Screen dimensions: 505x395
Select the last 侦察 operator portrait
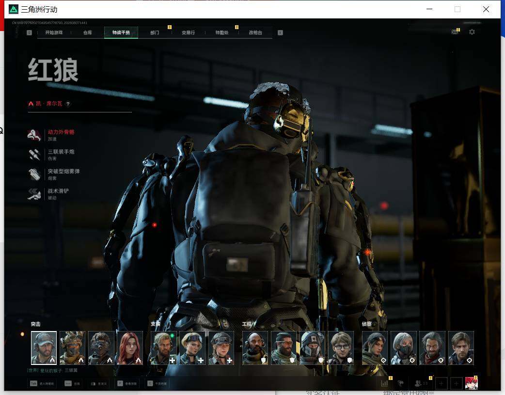coord(461,348)
